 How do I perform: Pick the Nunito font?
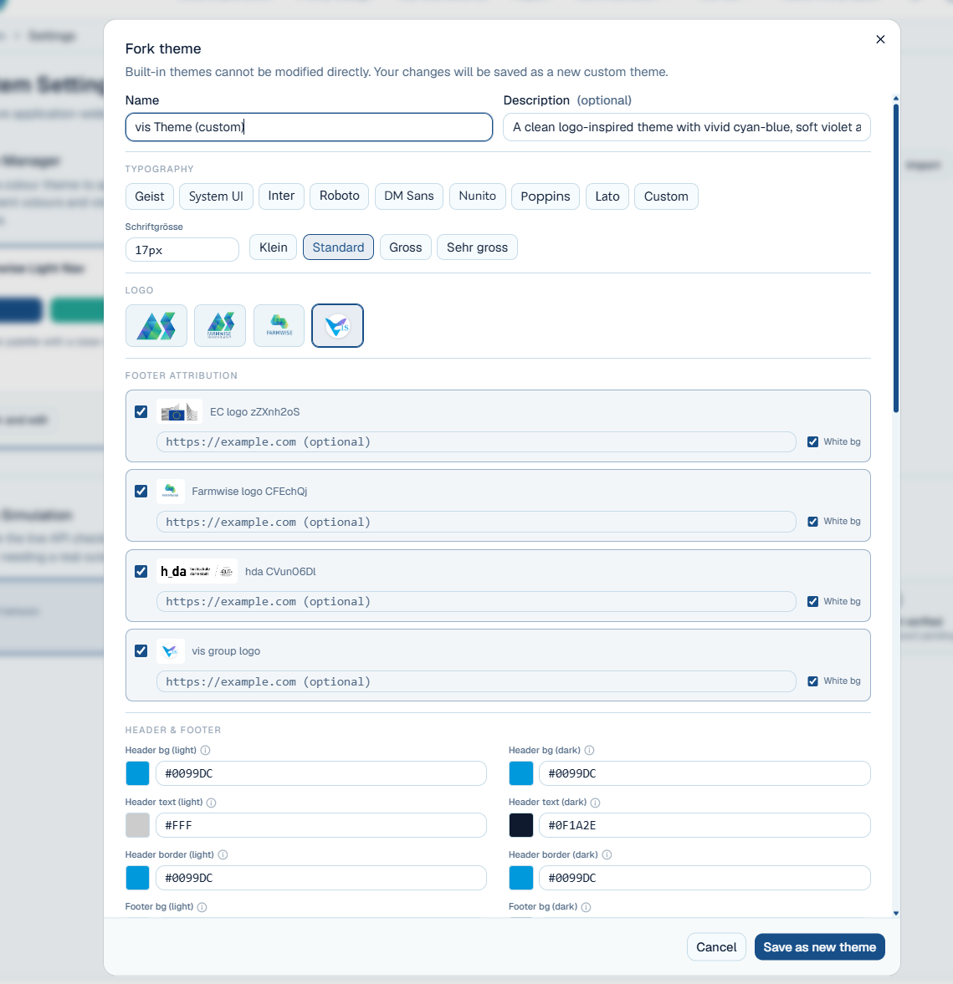(x=478, y=196)
